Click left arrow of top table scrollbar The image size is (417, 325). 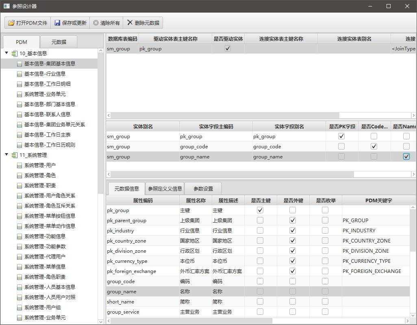coord(109,115)
